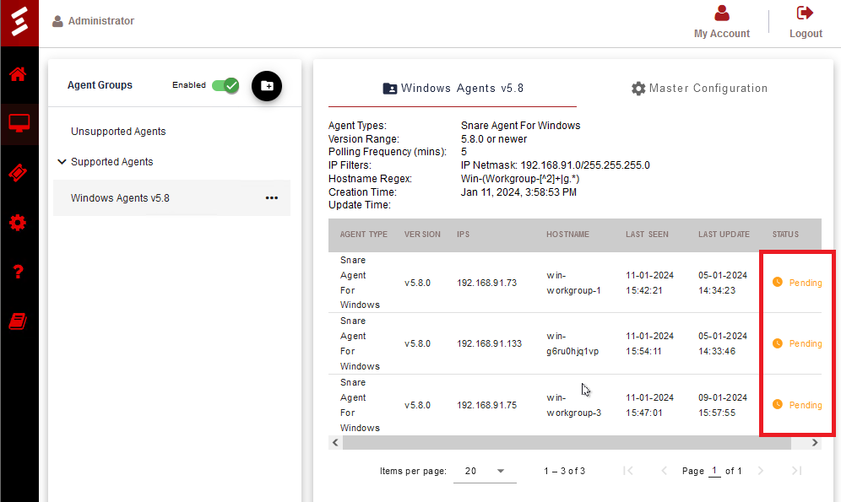Screen dimensions: 841x502
Task: Click the Agent Groups heading
Action: click(100, 85)
